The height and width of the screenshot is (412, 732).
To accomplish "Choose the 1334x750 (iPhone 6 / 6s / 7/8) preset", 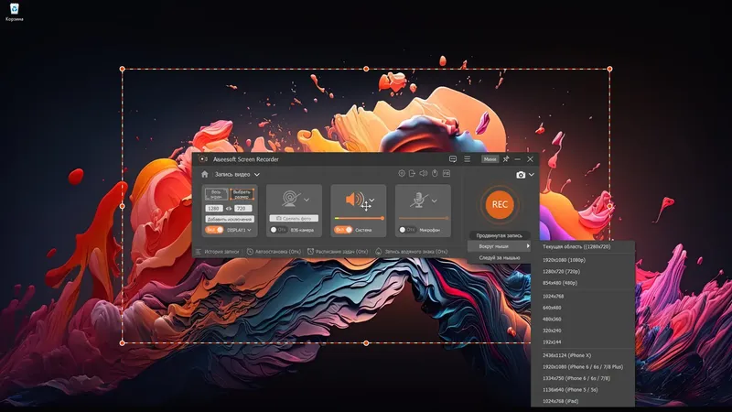I will pyautogui.click(x=583, y=378).
